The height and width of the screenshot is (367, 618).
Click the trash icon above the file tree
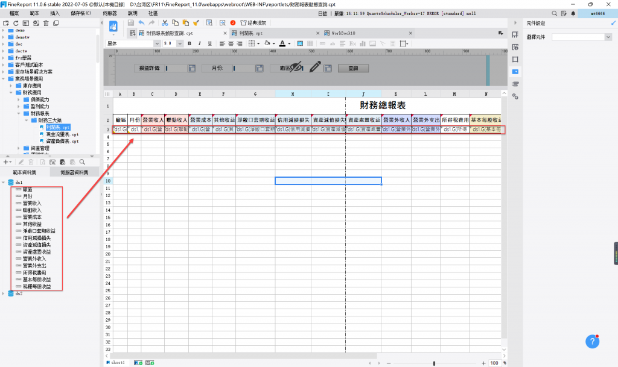pos(46,24)
